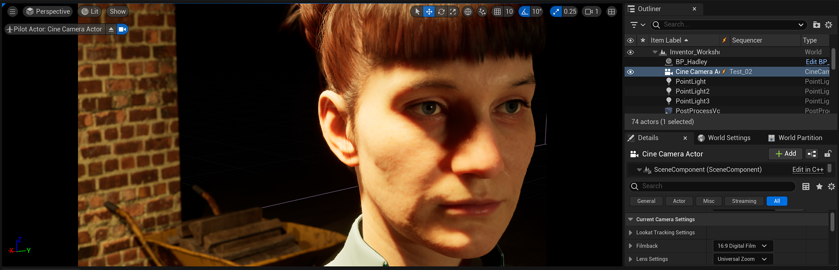Expand the Lens Settings property row
The width and height of the screenshot is (839, 270).
coord(631,259)
